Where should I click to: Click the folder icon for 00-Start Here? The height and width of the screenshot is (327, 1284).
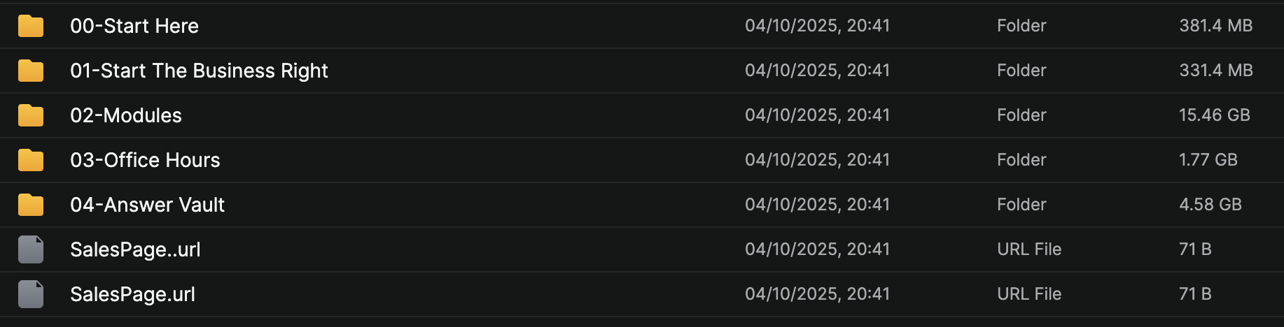(31, 27)
